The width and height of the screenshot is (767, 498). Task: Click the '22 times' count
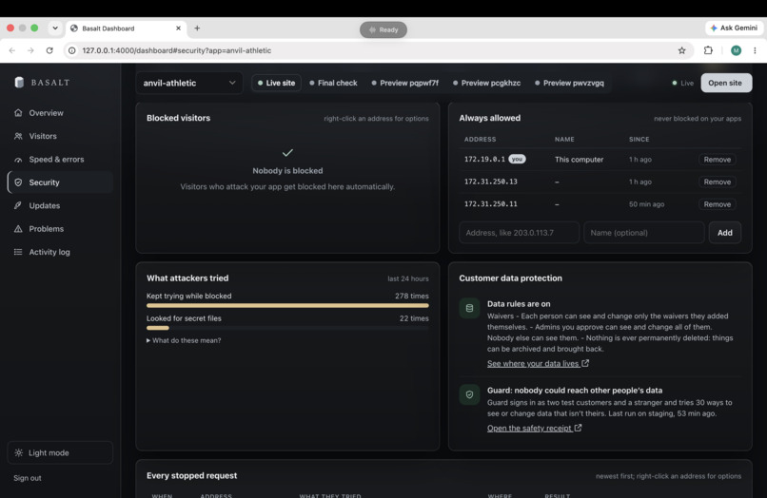point(414,318)
